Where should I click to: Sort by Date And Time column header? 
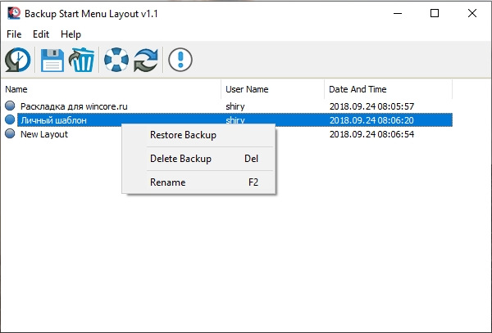coord(389,89)
